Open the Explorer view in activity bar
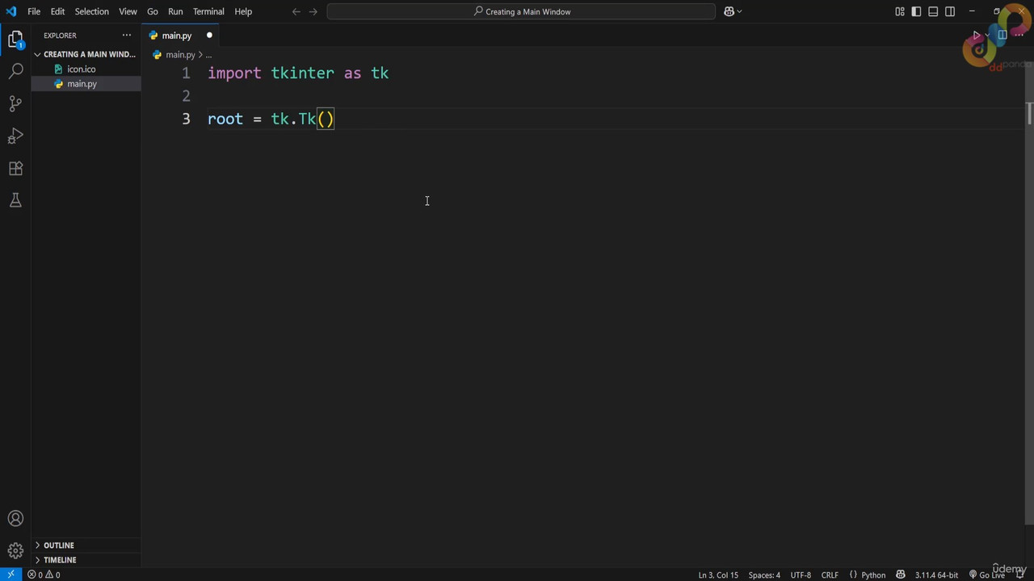 (15, 40)
